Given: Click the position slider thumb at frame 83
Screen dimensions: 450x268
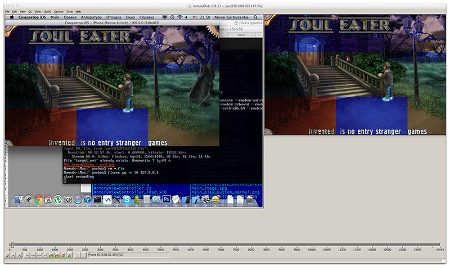Looking at the screenshot, I should (11, 244).
